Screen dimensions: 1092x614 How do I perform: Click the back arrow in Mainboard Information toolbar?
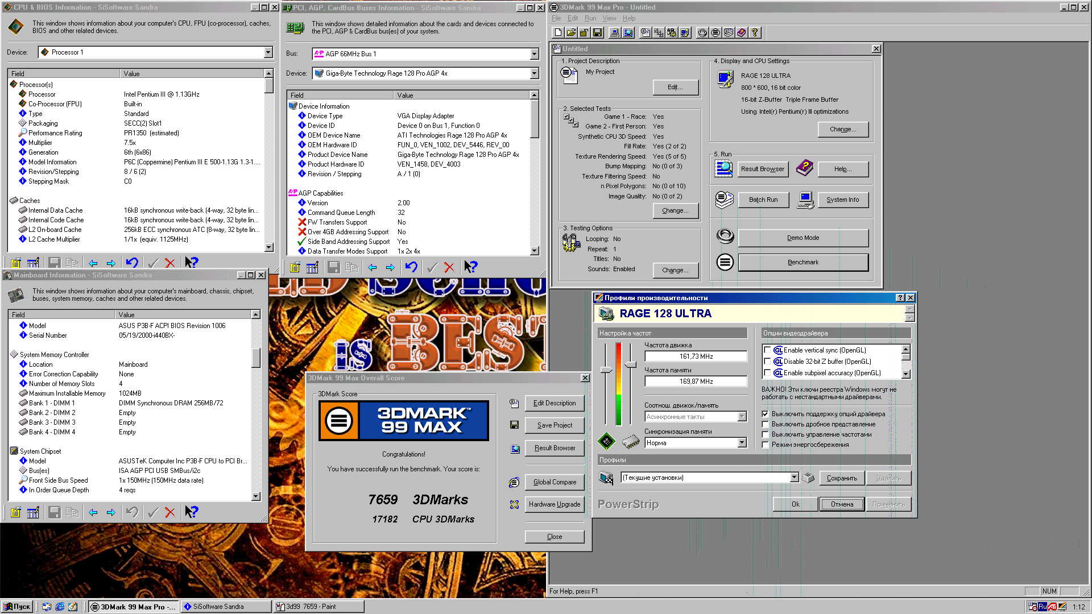(x=93, y=512)
